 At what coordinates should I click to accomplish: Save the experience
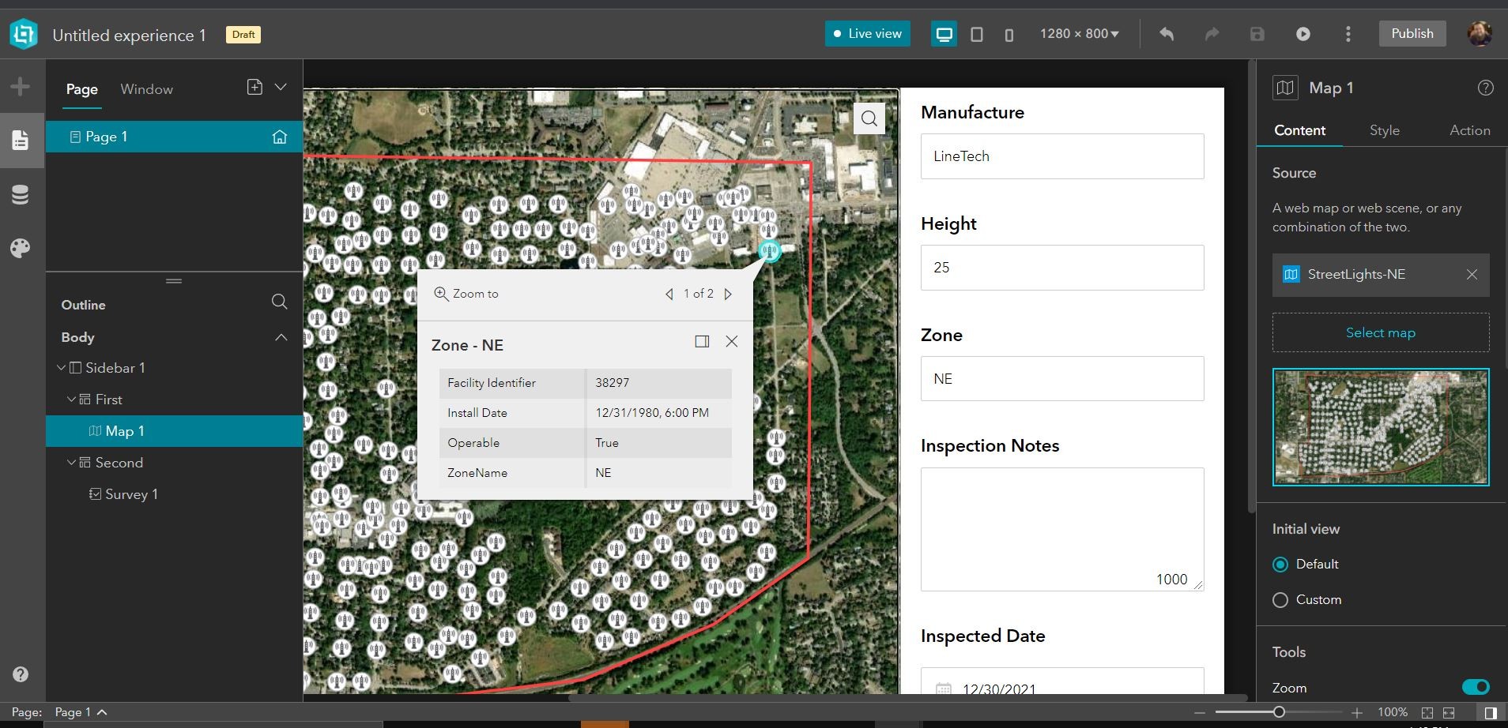pyautogui.click(x=1257, y=34)
